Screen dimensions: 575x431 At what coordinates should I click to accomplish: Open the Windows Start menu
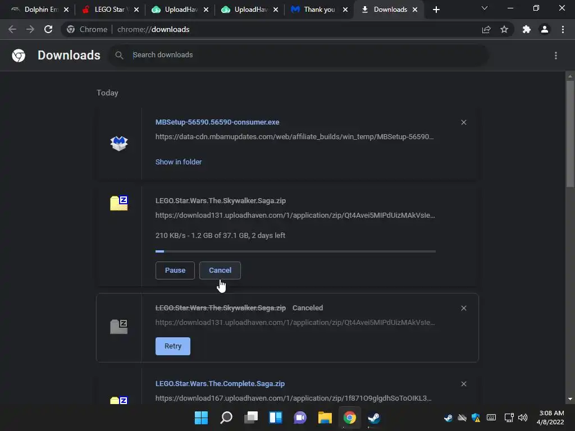[201, 418]
